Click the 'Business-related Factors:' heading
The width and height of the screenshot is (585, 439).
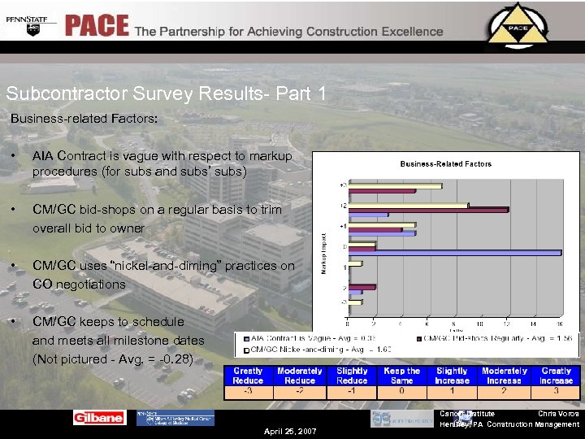click(84, 119)
